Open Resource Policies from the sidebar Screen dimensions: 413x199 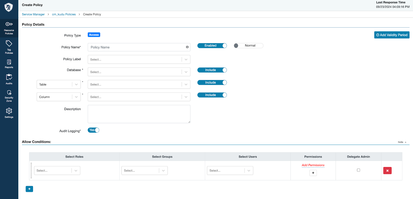point(9,28)
